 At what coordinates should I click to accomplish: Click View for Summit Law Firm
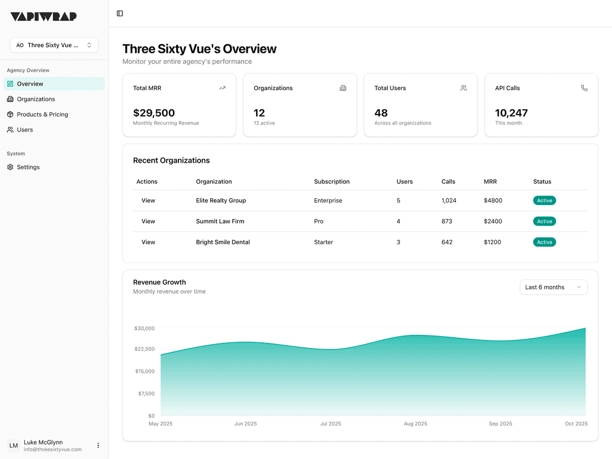click(x=148, y=222)
